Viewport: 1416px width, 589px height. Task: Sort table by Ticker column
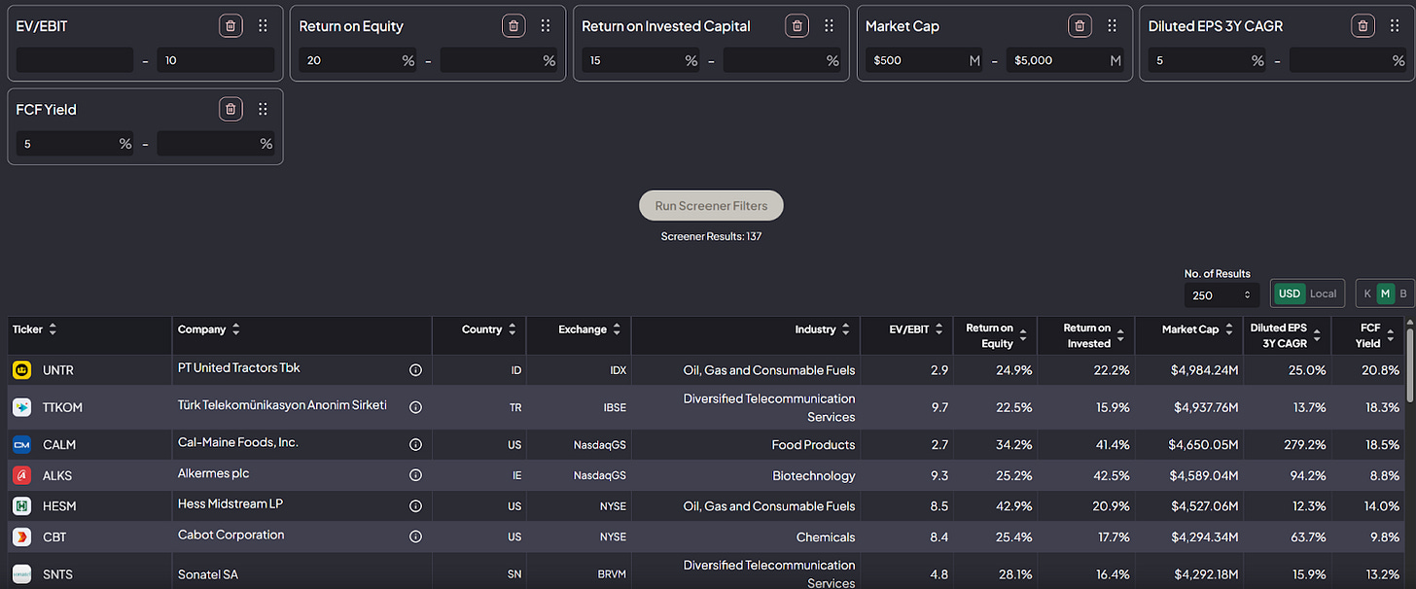53,329
